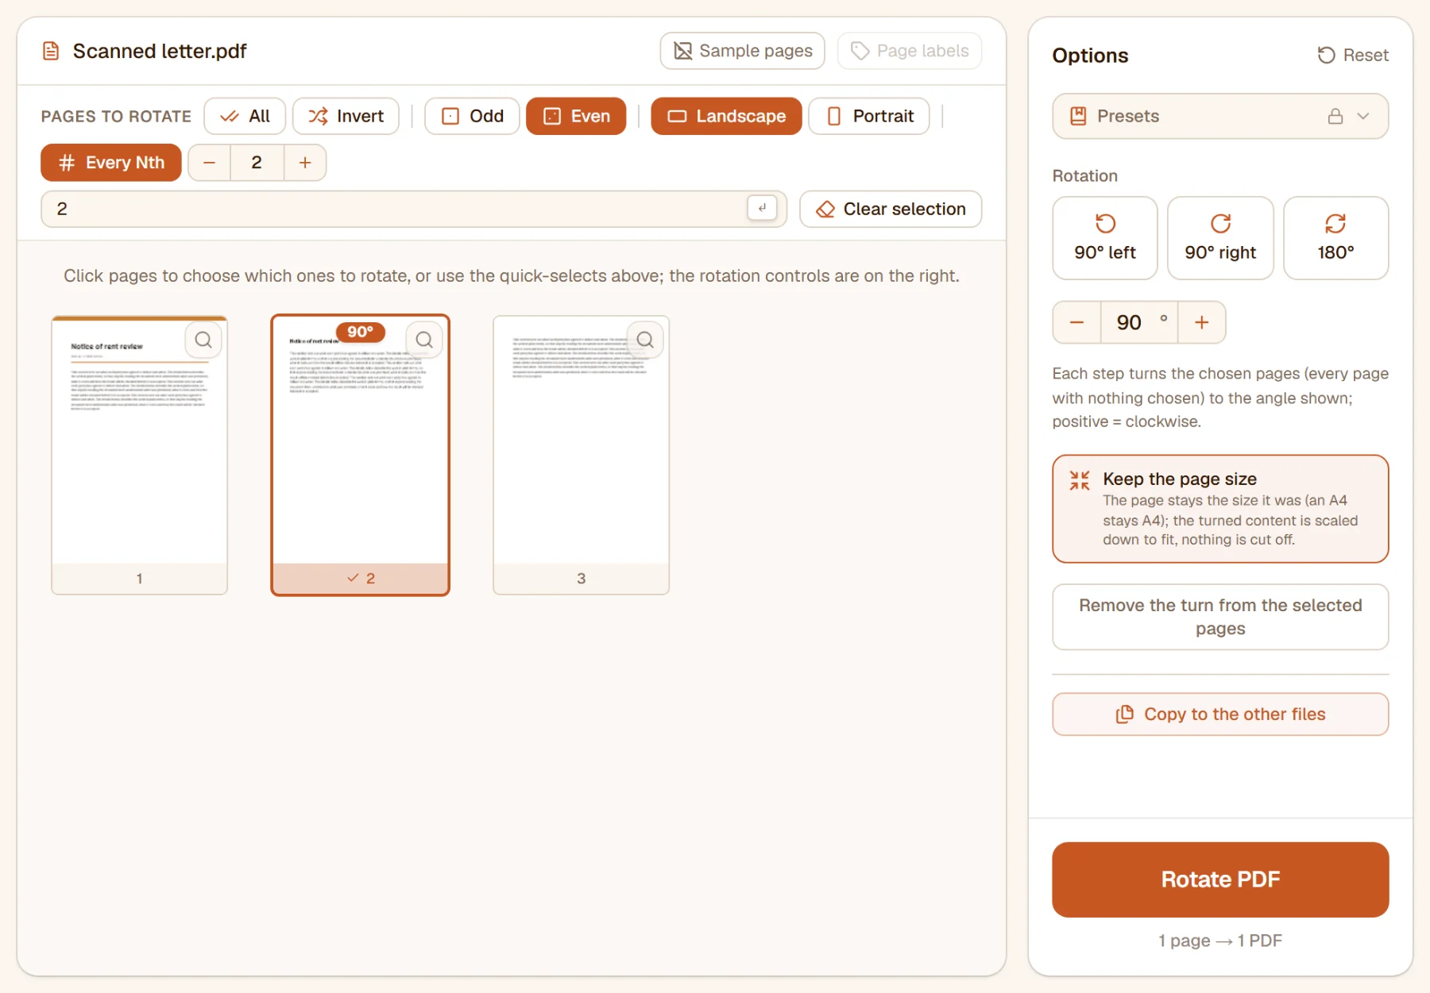Magnify page 1 with its zoom icon
1430x993 pixels.
203,340
